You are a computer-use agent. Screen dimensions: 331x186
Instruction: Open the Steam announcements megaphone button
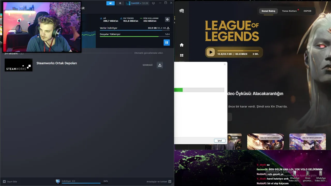pyautogui.click(x=110, y=3)
